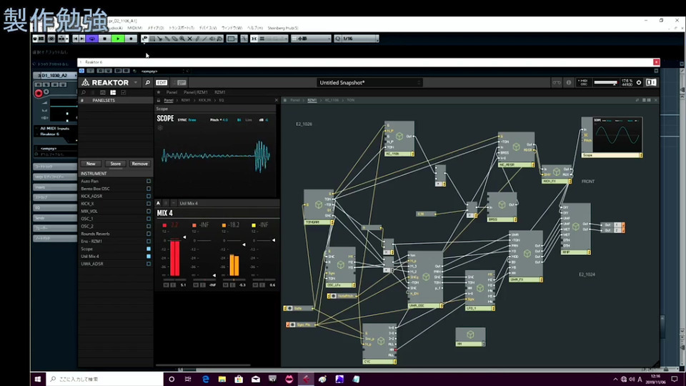
Task: Click the MIDI OSC indicator in Reaktor header
Action: 583,82
